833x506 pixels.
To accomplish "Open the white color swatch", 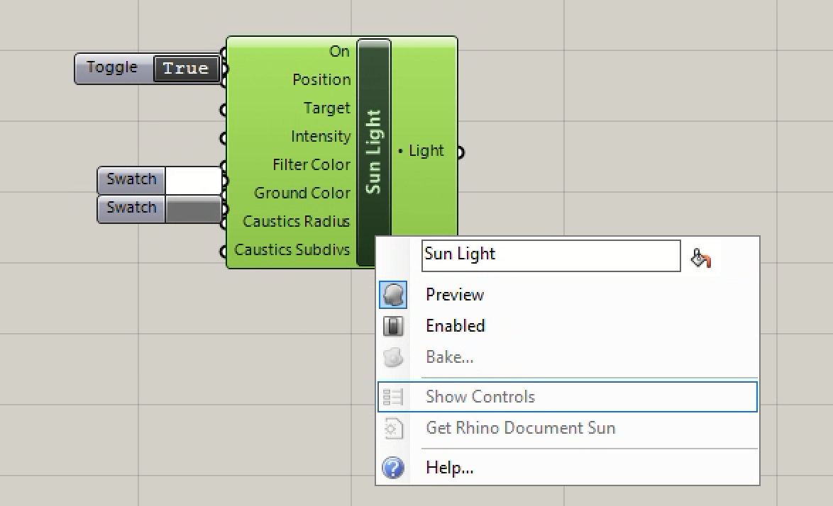I will [193, 180].
